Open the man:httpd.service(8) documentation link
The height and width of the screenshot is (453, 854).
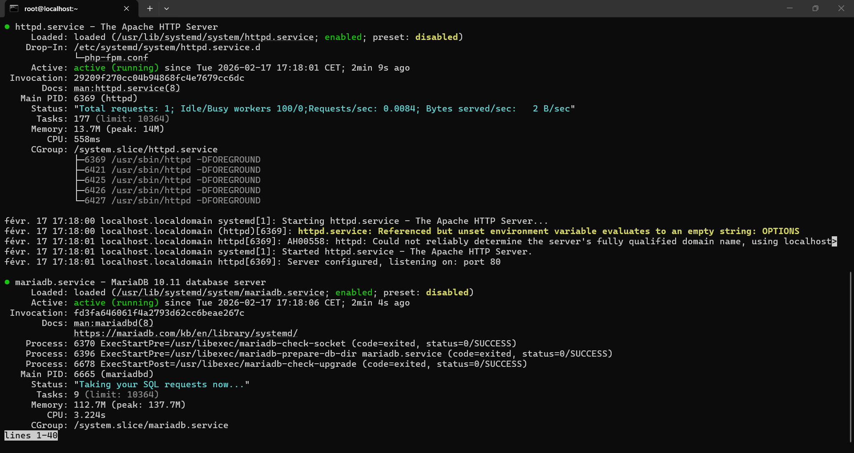(x=126, y=88)
